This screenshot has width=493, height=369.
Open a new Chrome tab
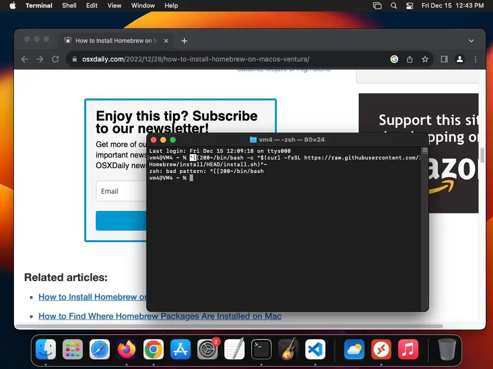184,41
